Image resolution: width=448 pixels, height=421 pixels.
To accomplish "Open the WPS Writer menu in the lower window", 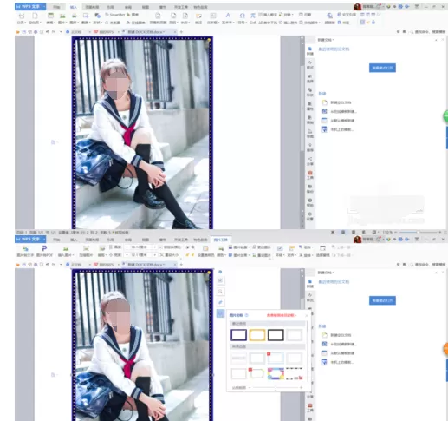I will pyautogui.click(x=30, y=240).
